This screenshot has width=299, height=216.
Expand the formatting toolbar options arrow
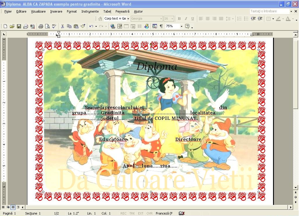tap(296, 20)
